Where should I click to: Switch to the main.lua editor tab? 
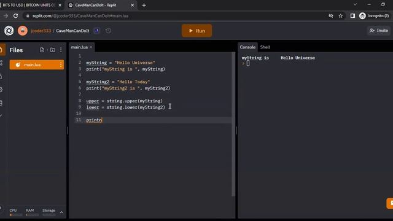point(79,47)
